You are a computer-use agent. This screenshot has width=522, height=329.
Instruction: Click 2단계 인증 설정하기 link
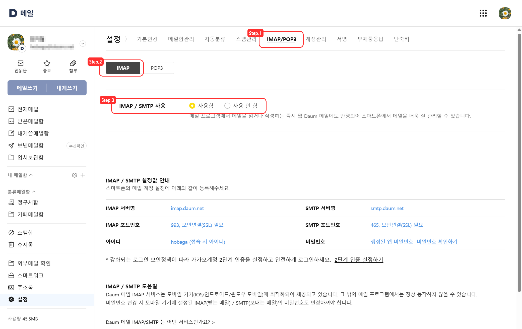(359, 260)
